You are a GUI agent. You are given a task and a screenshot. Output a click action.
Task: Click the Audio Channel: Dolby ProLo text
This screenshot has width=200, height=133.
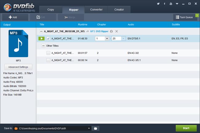(x=18, y=90)
